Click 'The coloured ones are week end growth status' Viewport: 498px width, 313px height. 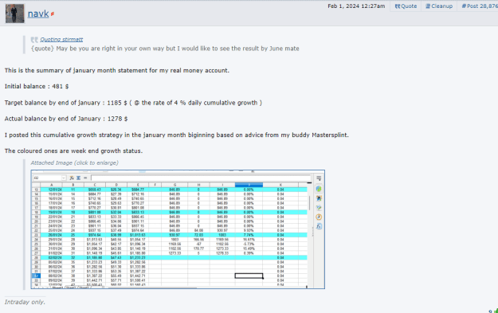(73, 151)
